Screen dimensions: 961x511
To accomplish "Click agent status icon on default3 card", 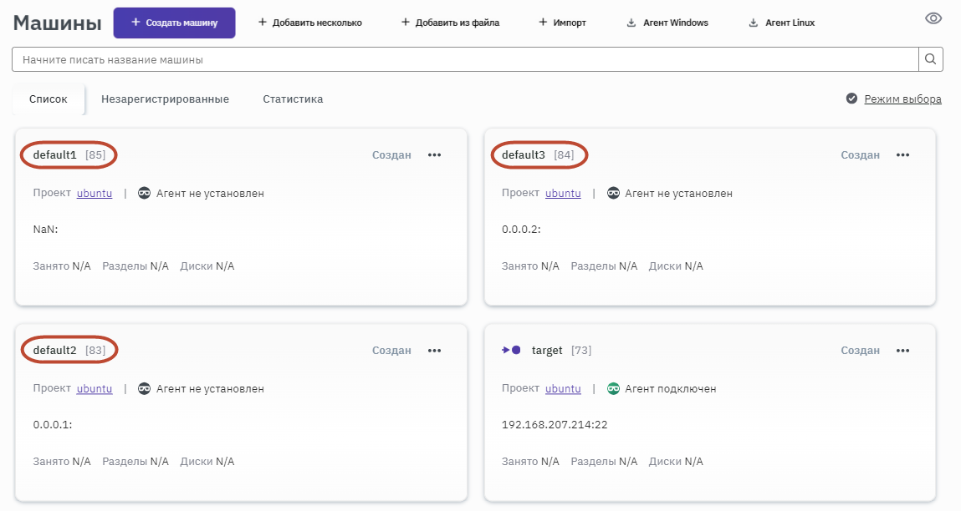I will pyautogui.click(x=613, y=193).
